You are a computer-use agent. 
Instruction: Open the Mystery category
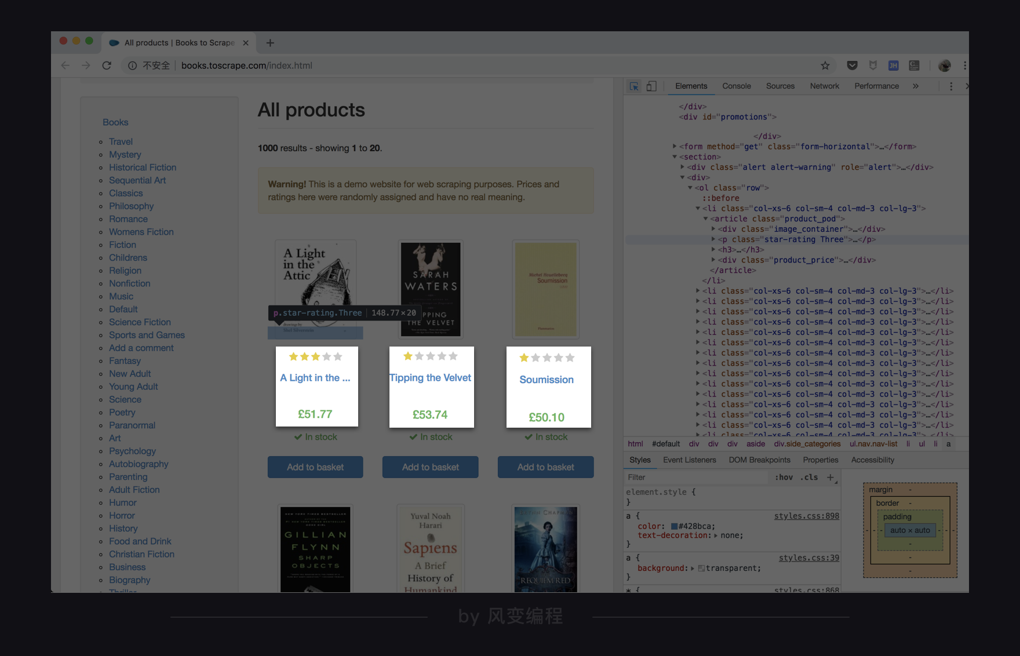125,155
